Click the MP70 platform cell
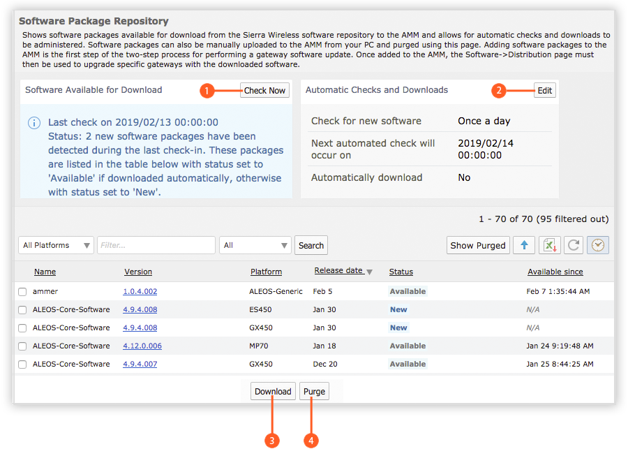This screenshot has width=628, height=449. point(259,346)
